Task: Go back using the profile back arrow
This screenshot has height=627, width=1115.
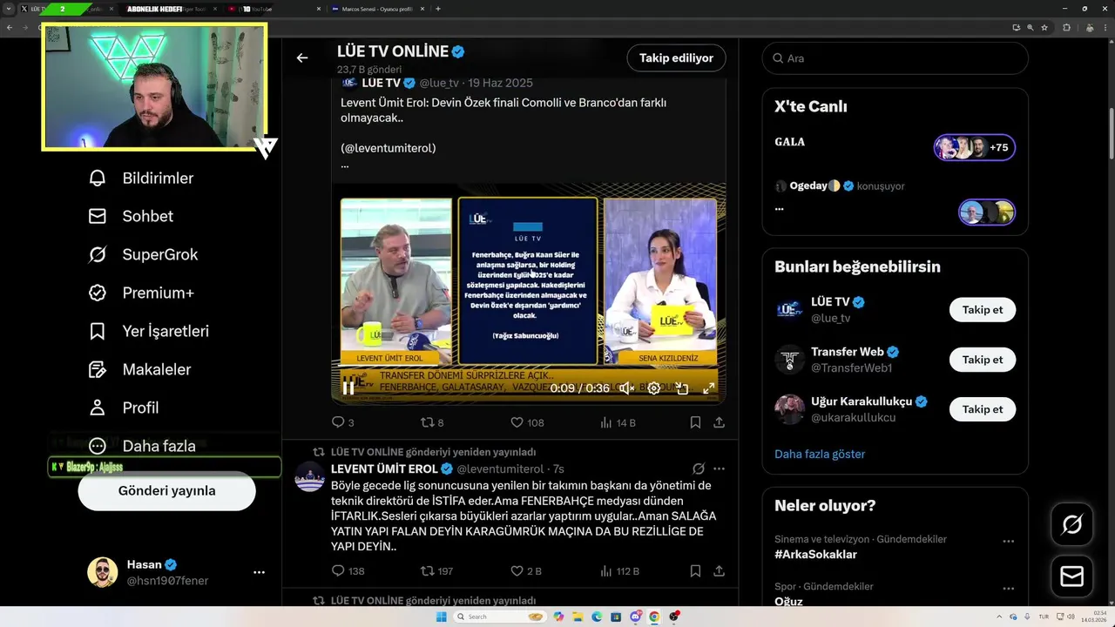Action: [302, 58]
